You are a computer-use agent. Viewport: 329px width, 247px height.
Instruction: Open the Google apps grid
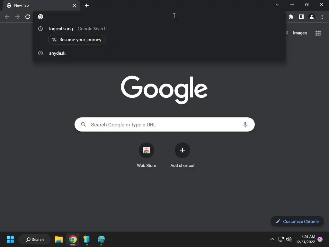[318, 33]
